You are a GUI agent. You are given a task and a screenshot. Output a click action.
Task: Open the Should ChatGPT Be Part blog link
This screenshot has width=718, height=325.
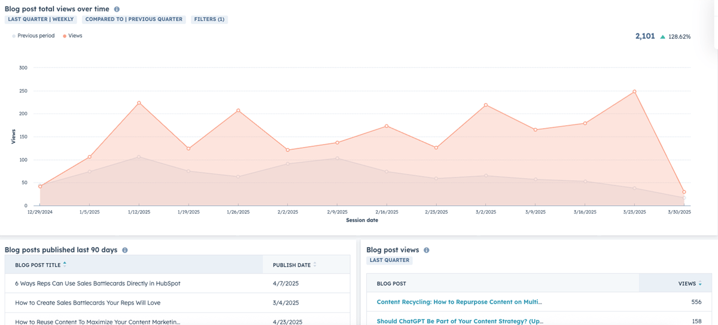click(x=460, y=321)
